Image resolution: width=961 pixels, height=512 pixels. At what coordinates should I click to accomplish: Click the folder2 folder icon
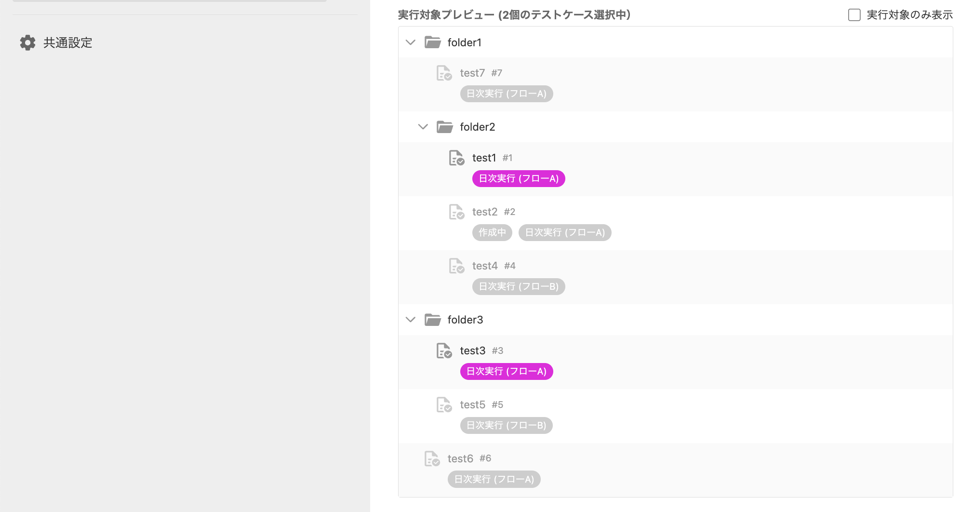(444, 127)
